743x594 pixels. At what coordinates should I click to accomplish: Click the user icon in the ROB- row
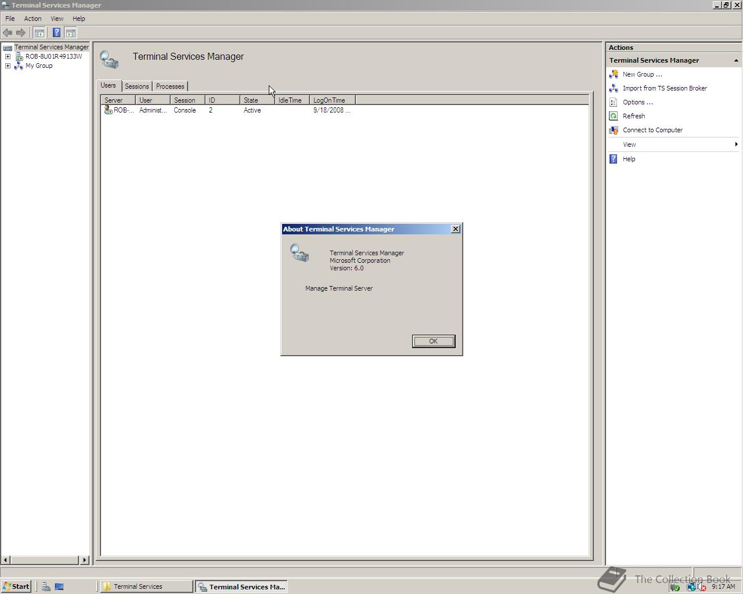[108, 110]
